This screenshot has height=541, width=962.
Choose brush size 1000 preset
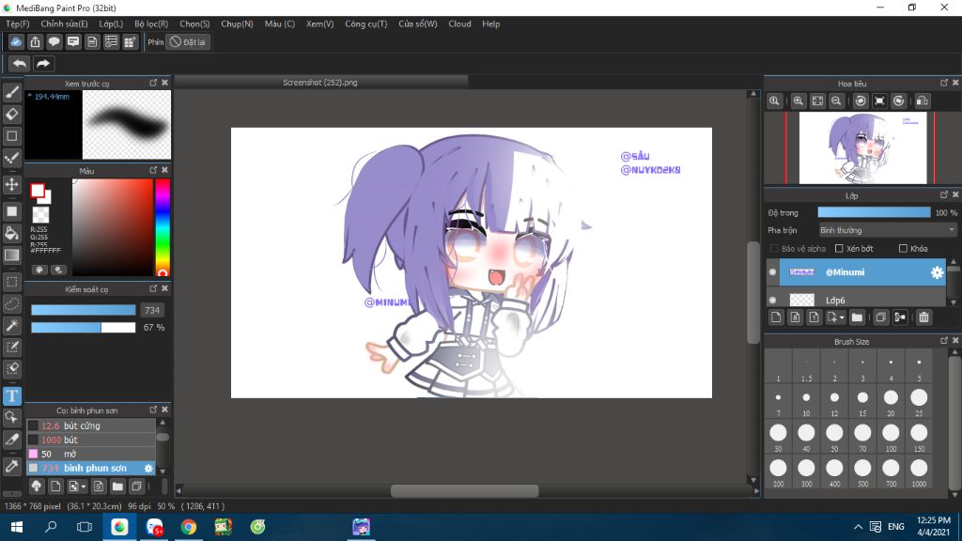(x=919, y=472)
